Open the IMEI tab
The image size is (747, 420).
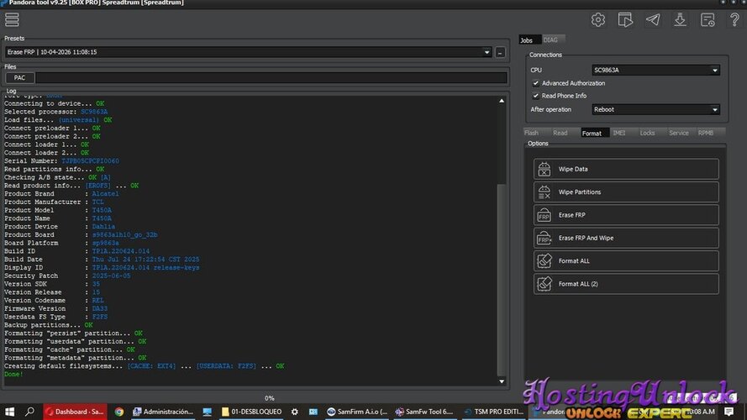[x=618, y=133]
